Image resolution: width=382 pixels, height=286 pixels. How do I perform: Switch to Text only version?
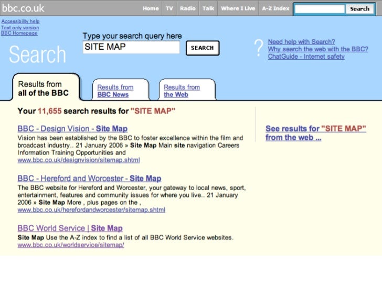pos(20,27)
